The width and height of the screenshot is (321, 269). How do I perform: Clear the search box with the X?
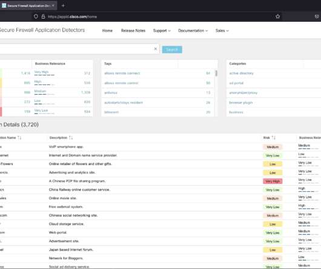tap(156, 49)
